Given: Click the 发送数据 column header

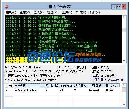Looking at the screenshot, I should coord(66,85).
